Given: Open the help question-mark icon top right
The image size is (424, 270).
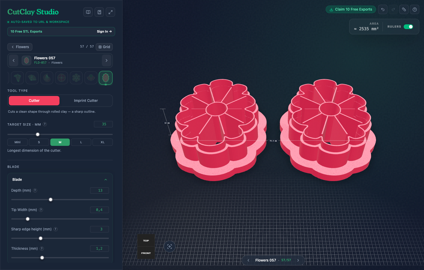Looking at the screenshot, I should (x=415, y=9).
